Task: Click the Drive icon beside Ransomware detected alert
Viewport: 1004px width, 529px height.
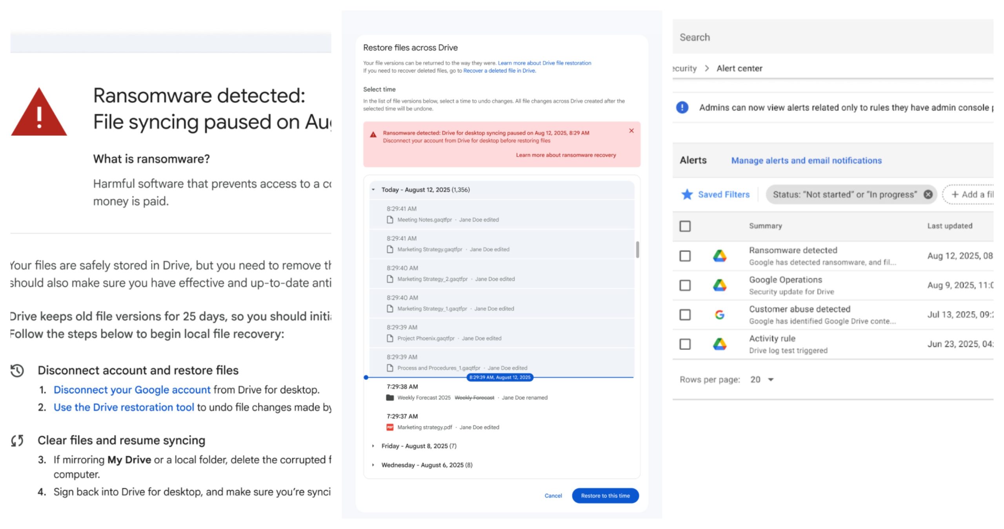Action: (x=719, y=256)
